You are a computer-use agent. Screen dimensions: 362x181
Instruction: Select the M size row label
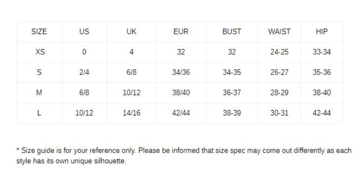[39, 93]
